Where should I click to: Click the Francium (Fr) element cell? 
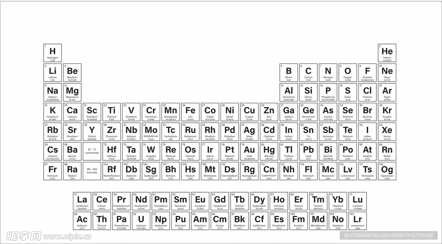tap(53, 171)
